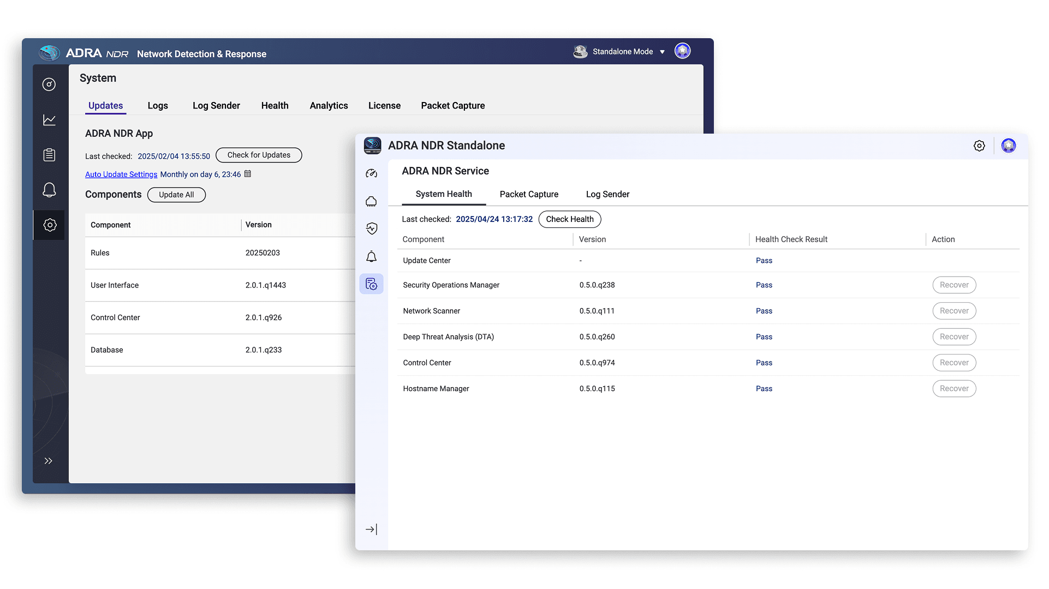Click the Update Center row name

(427, 261)
